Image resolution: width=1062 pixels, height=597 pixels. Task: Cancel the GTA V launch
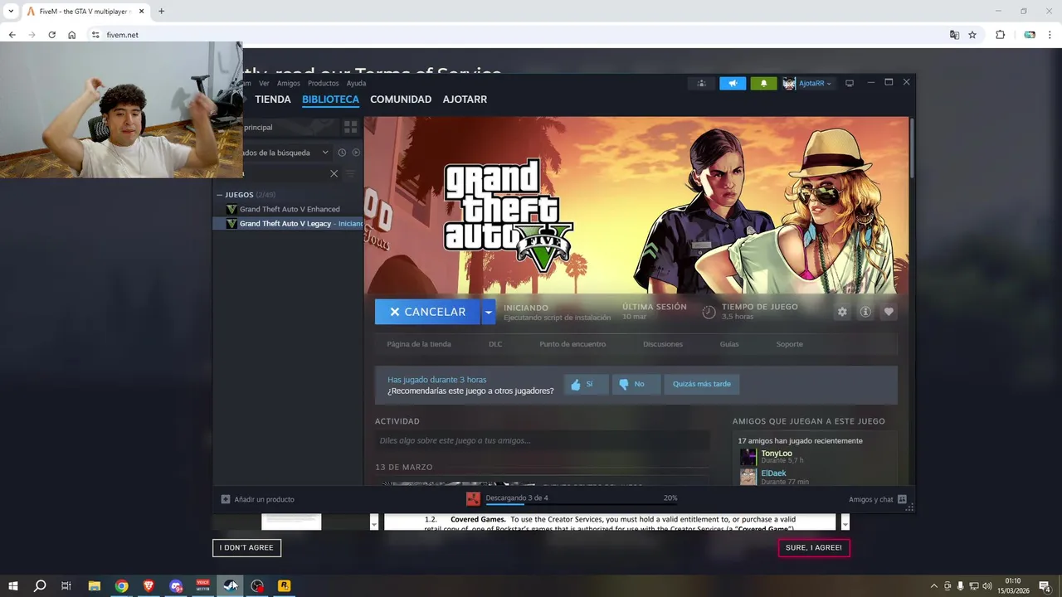(x=427, y=312)
